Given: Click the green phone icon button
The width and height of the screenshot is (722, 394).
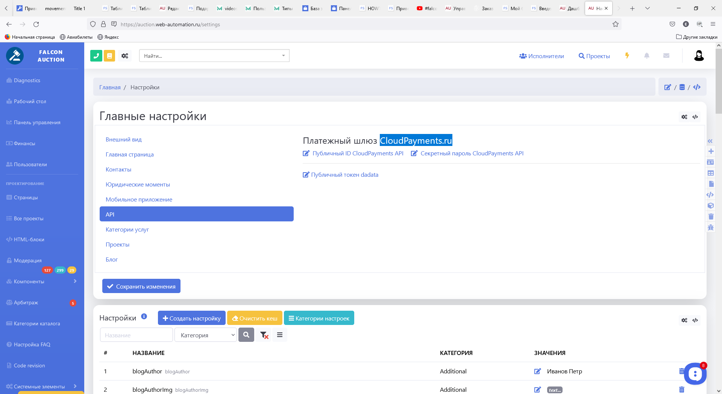Looking at the screenshot, I should pyautogui.click(x=96, y=56).
